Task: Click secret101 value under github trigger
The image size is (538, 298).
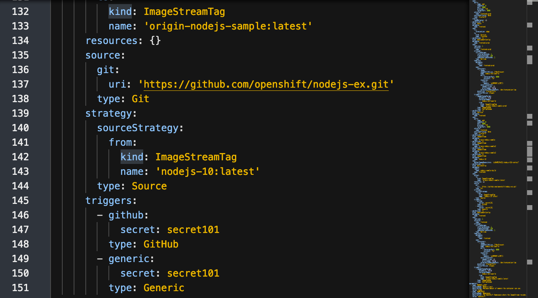Action: click(x=193, y=230)
